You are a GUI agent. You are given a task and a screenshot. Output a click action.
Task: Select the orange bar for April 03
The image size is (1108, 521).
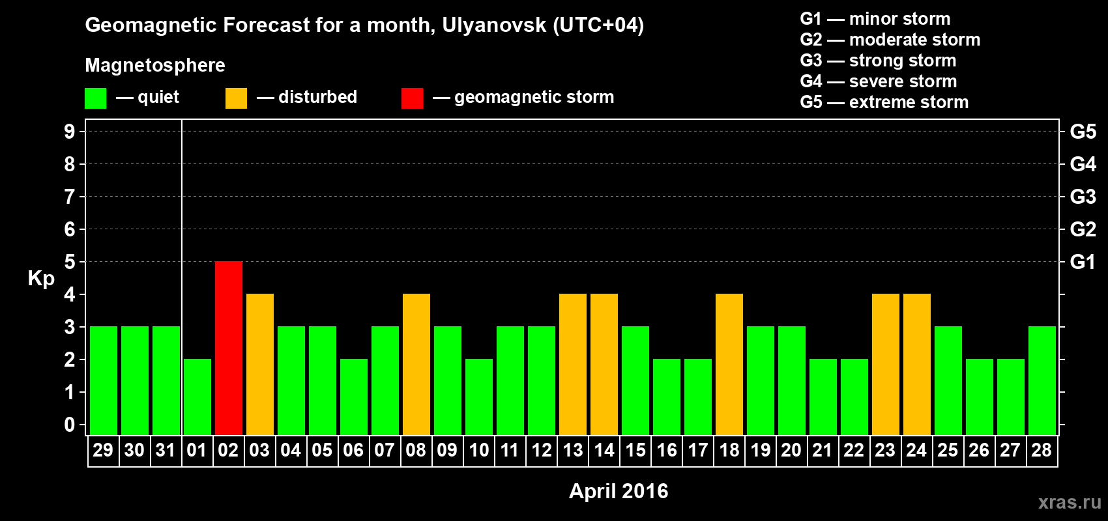tap(260, 364)
